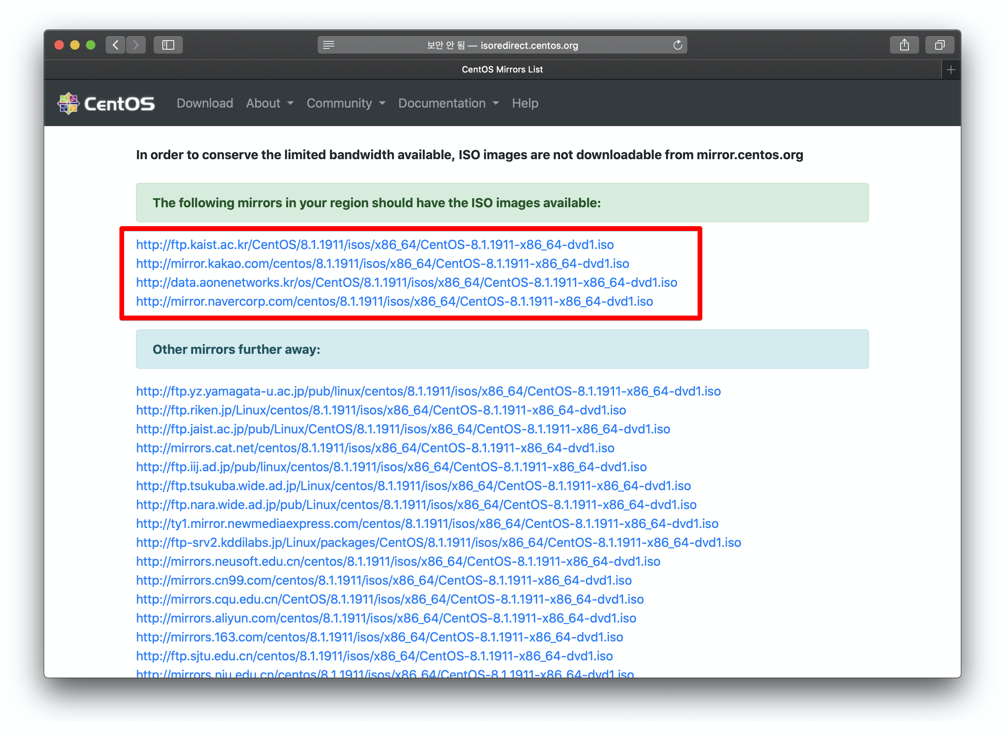Click the Safari back arrow button
Screen dimensions: 1005x736
coord(115,45)
